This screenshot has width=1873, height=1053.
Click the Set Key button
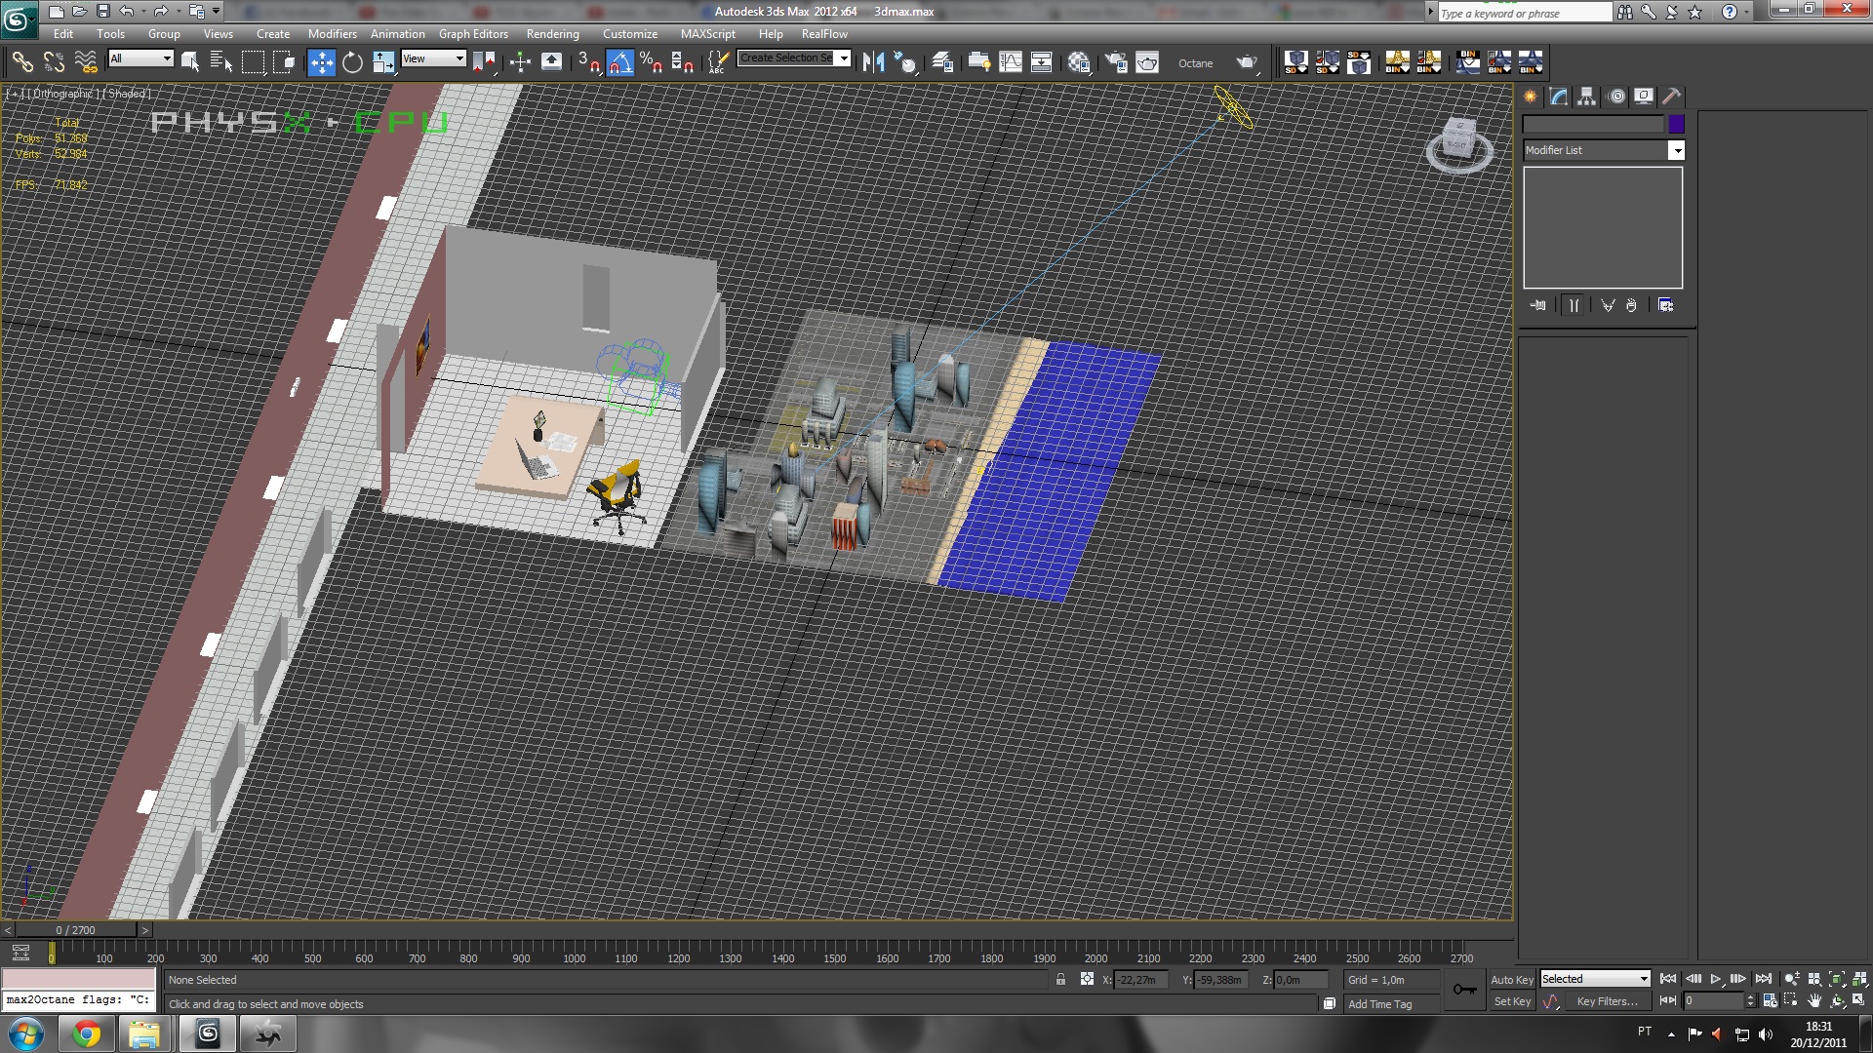click(x=1511, y=1001)
